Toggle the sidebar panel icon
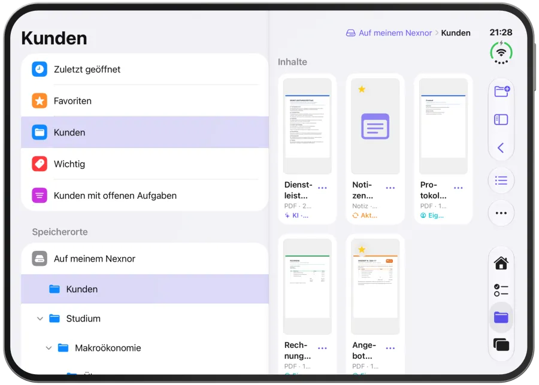 (x=501, y=120)
